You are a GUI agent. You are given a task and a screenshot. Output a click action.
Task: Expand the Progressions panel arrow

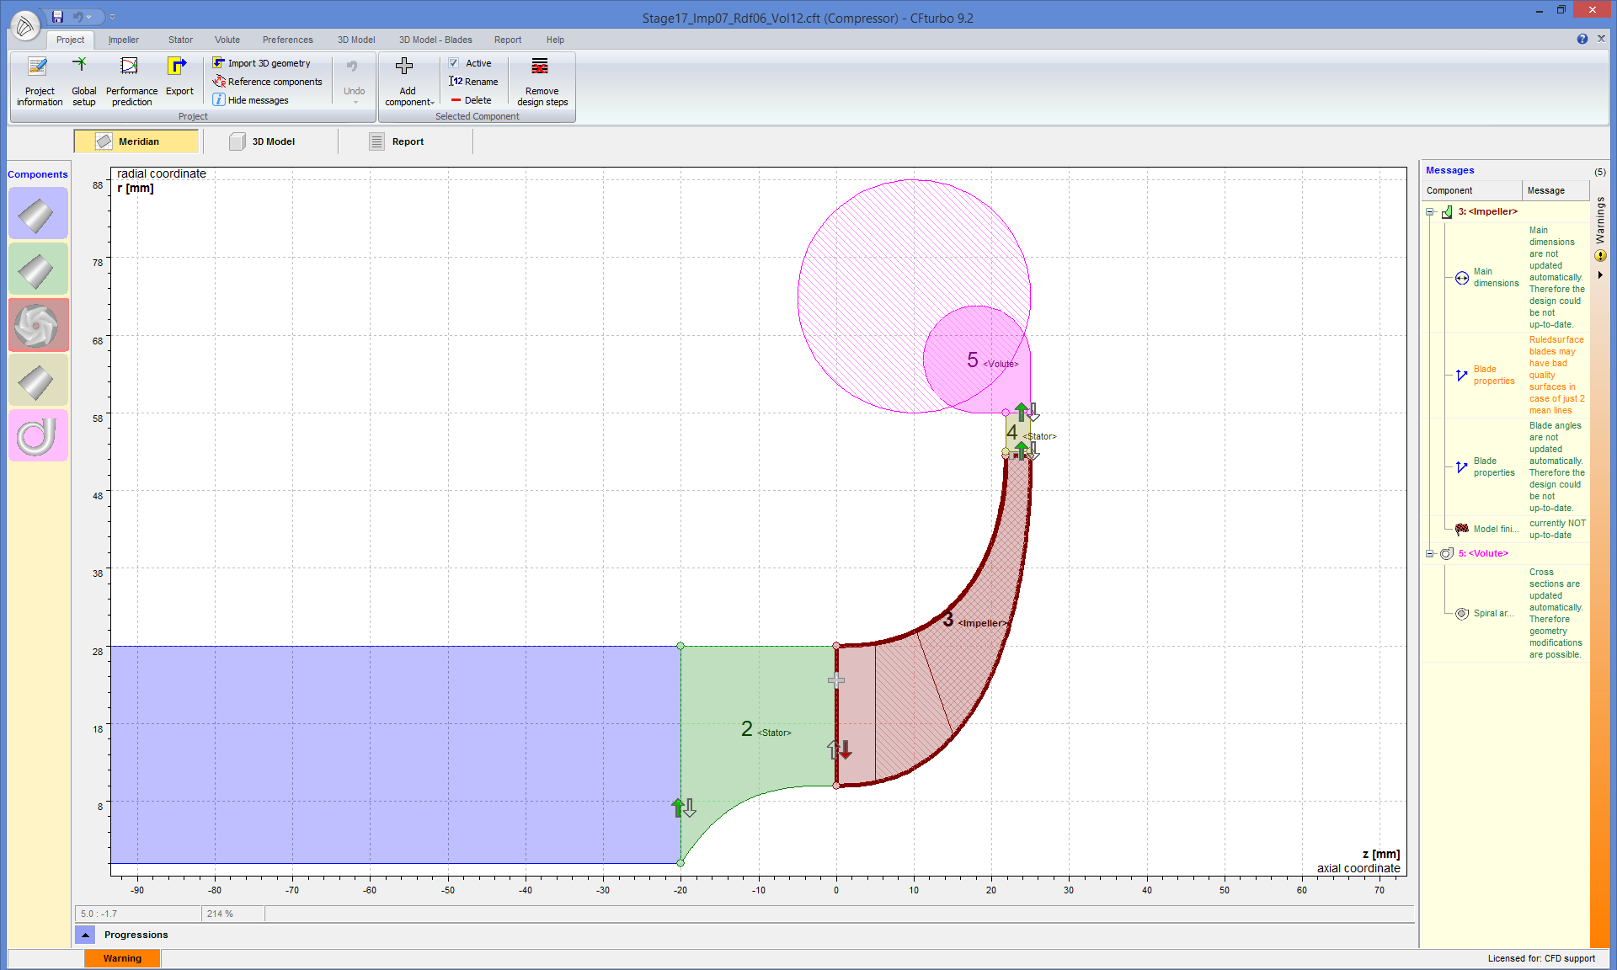[x=85, y=935]
